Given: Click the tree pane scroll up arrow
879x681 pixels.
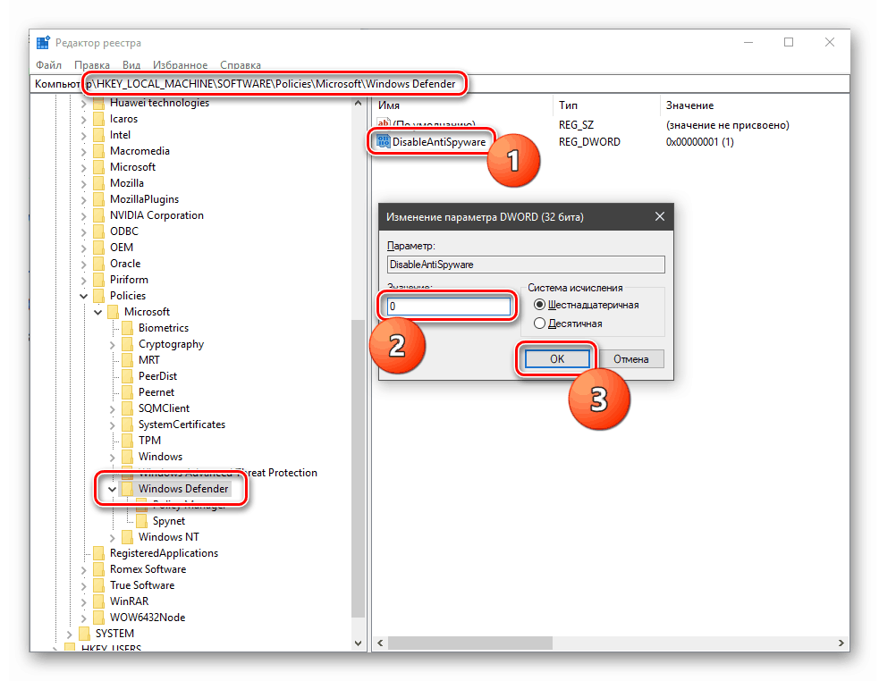Looking at the screenshot, I should [359, 103].
